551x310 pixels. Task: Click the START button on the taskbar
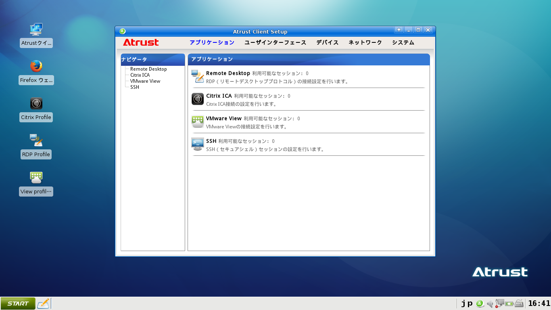(x=18, y=304)
